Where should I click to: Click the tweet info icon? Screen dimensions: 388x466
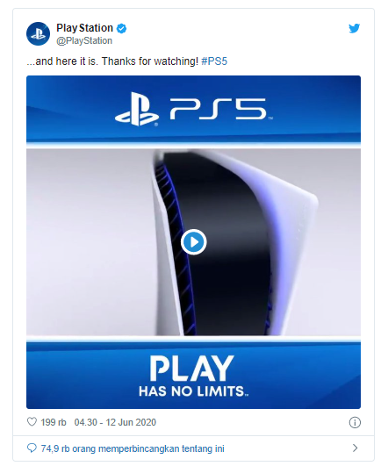click(355, 422)
